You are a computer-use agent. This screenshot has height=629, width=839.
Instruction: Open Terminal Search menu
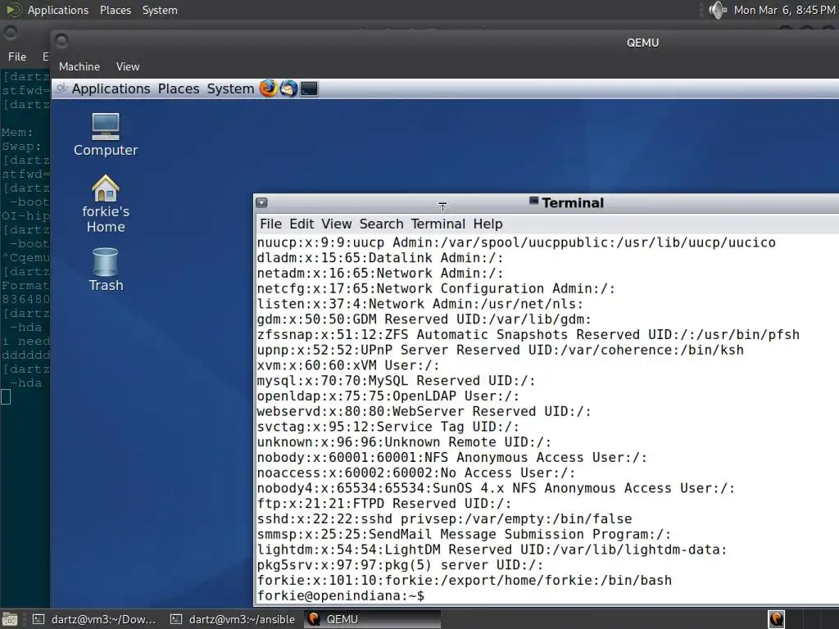(382, 224)
